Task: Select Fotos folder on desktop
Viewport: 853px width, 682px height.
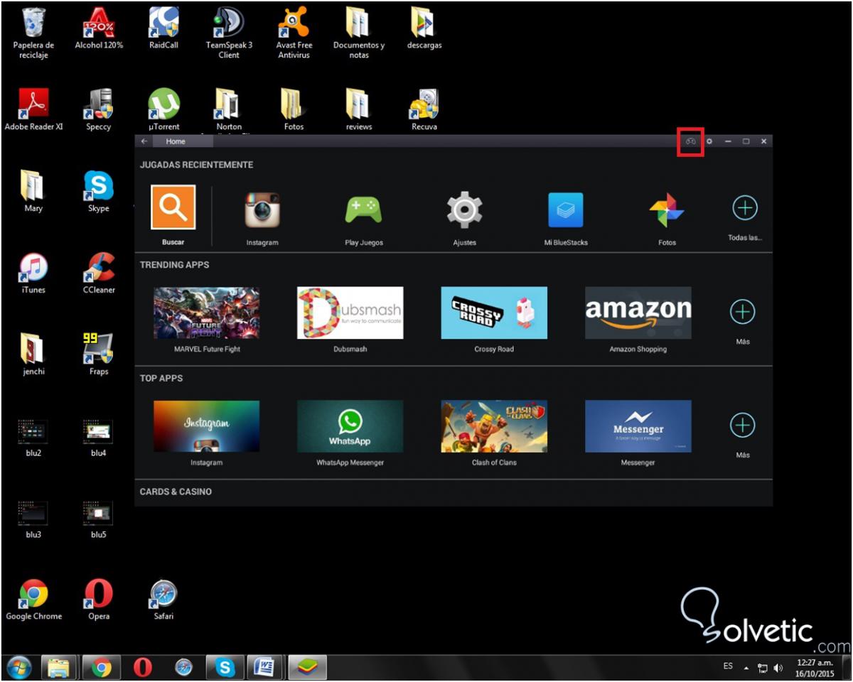Action: 294,110
